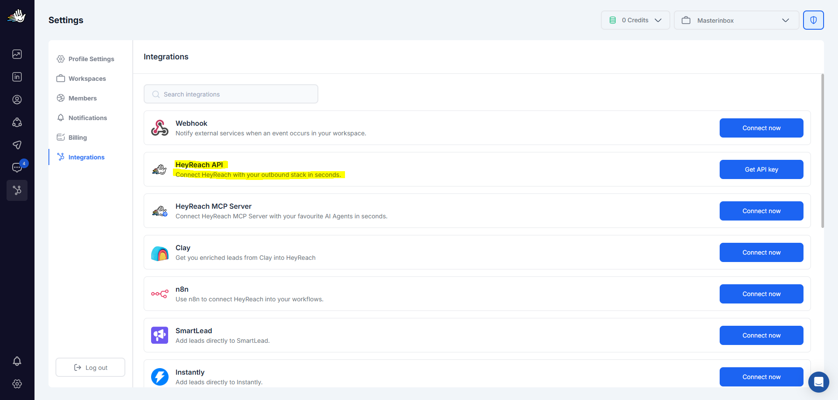Open the analytics dashboard sidebar icon
The width and height of the screenshot is (838, 400).
(17, 54)
